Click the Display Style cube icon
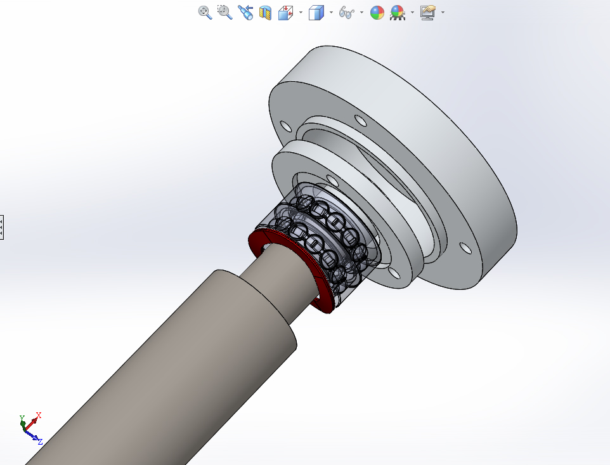Image resolution: width=610 pixels, height=465 pixels. 316,13
